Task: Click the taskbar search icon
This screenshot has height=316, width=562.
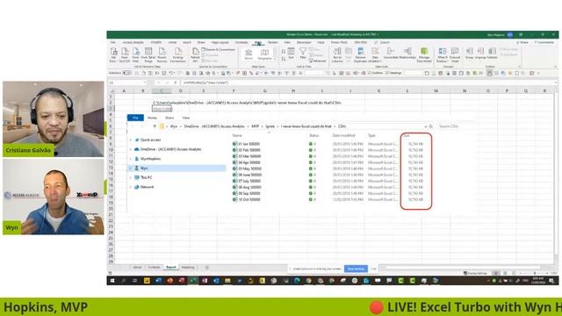Action: pos(123,281)
